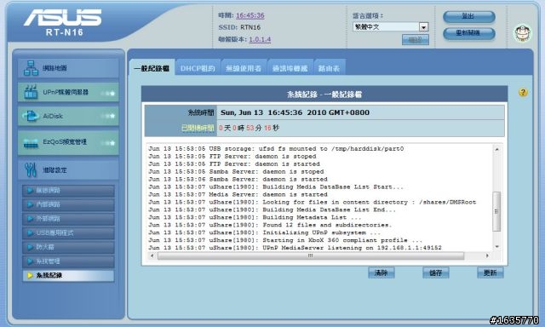Click the log line 'Samba Server: daemon is started'

point(238,180)
